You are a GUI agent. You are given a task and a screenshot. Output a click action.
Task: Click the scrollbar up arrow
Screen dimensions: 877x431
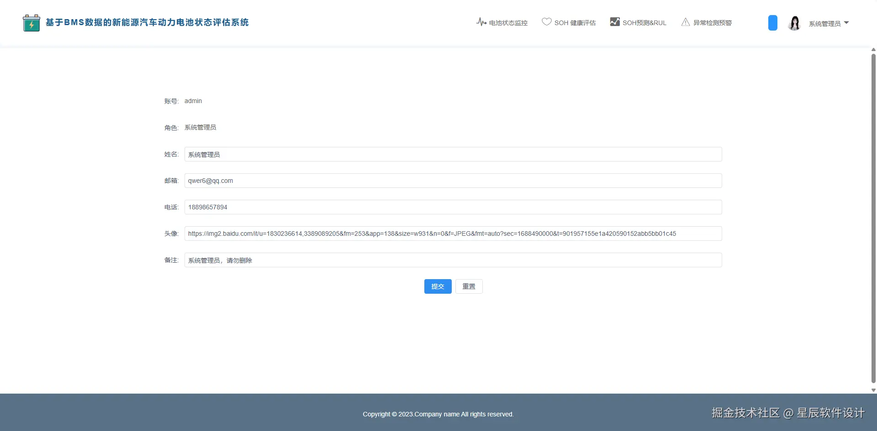pos(873,50)
